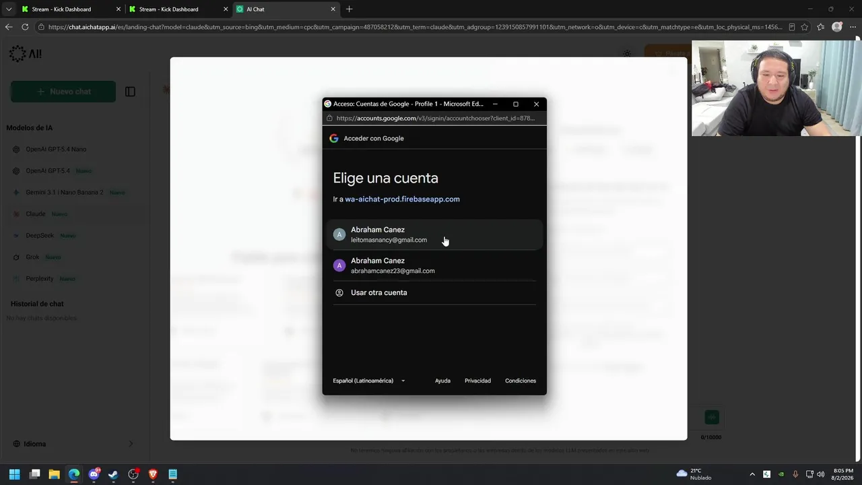This screenshot has height=485, width=862.
Task: Open the clock showing 8:05 PM
Action: (x=843, y=474)
